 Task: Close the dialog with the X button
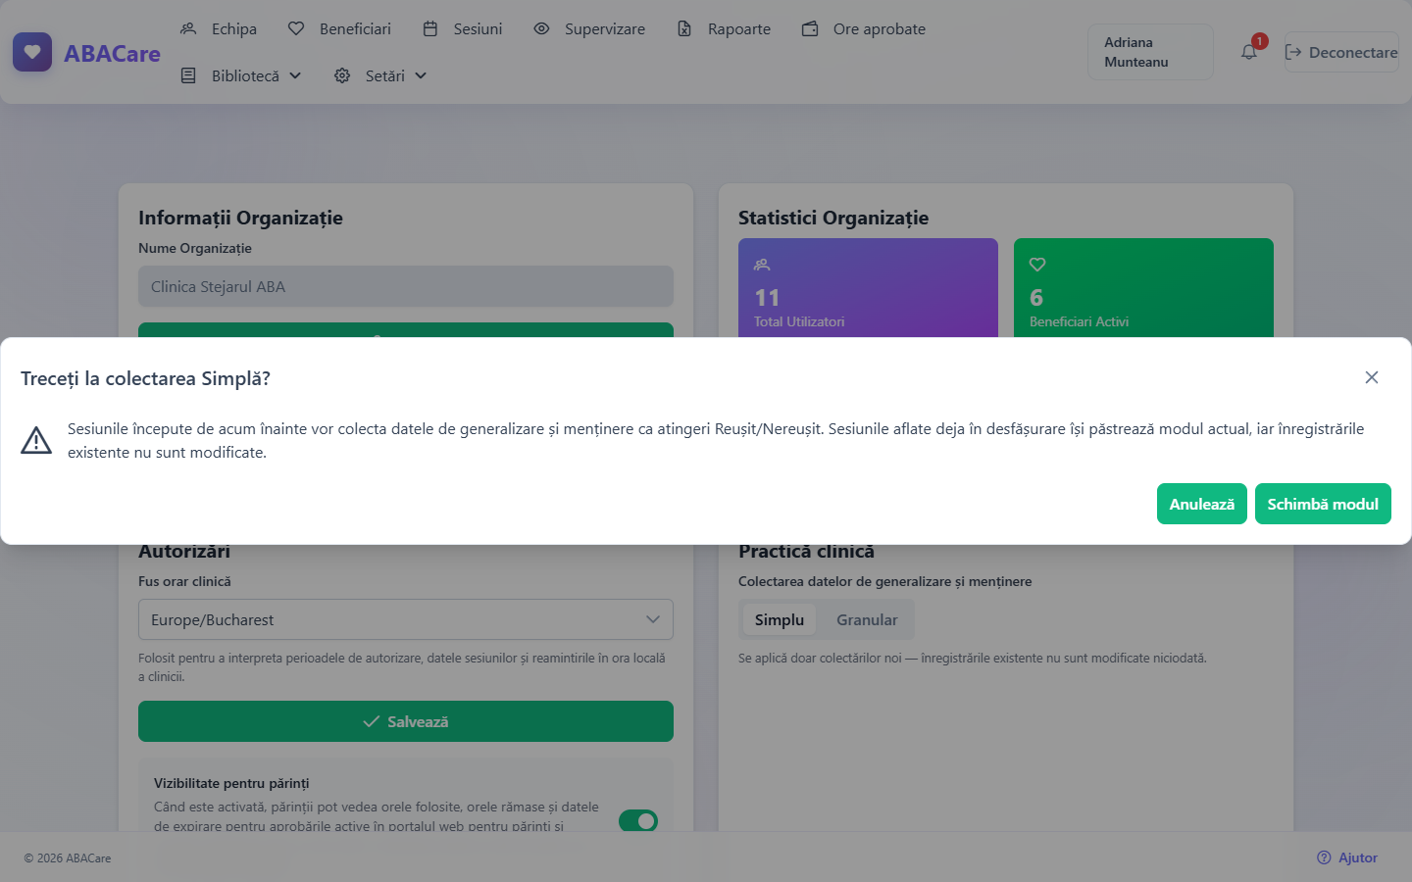1372,377
